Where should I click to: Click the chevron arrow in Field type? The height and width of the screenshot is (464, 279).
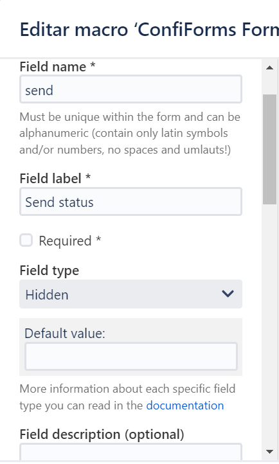pyautogui.click(x=228, y=294)
